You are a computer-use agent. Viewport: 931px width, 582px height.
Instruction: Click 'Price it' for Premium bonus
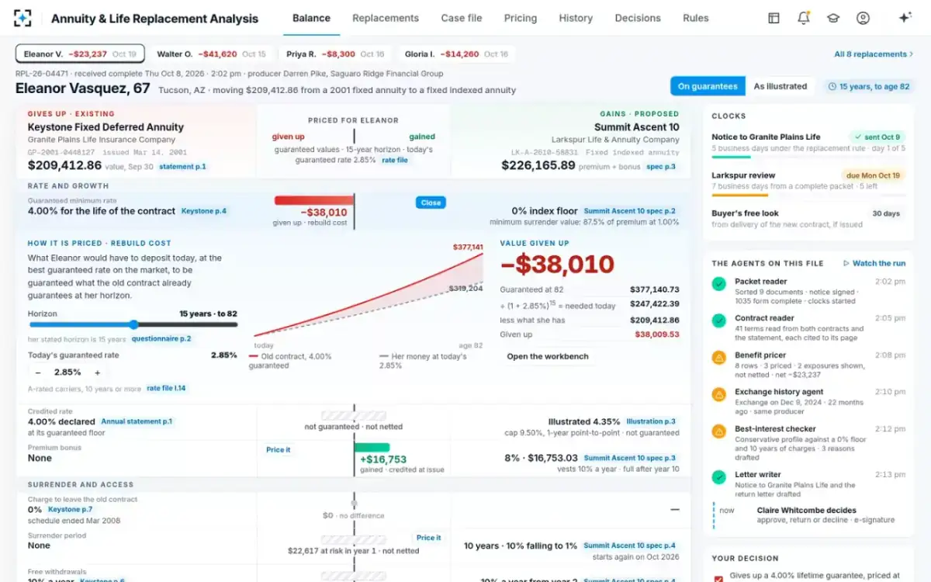click(278, 449)
